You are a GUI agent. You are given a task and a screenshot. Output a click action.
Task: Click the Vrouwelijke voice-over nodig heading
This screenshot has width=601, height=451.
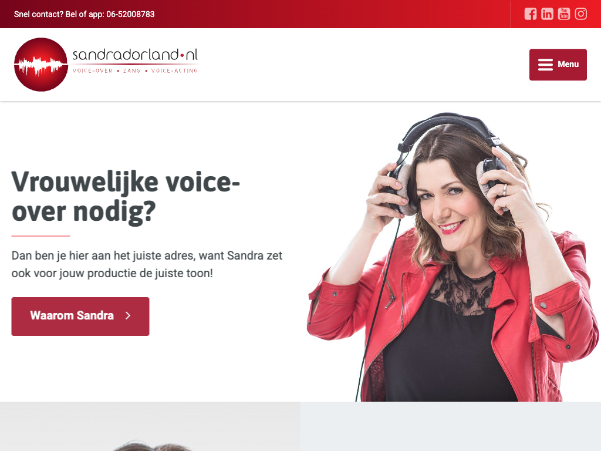(x=126, y=196)
